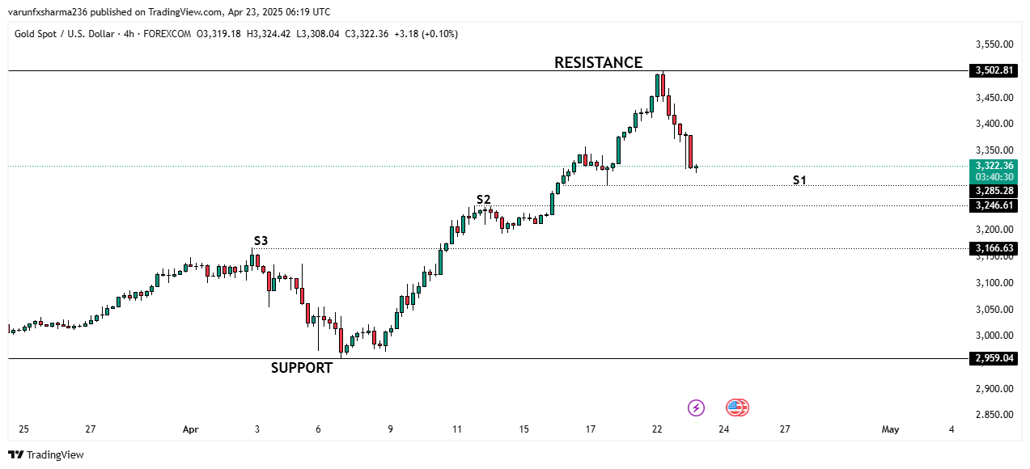Select the SUPPORT text label
Viewport: 1030px width, 469px height.
click(301, 368)
